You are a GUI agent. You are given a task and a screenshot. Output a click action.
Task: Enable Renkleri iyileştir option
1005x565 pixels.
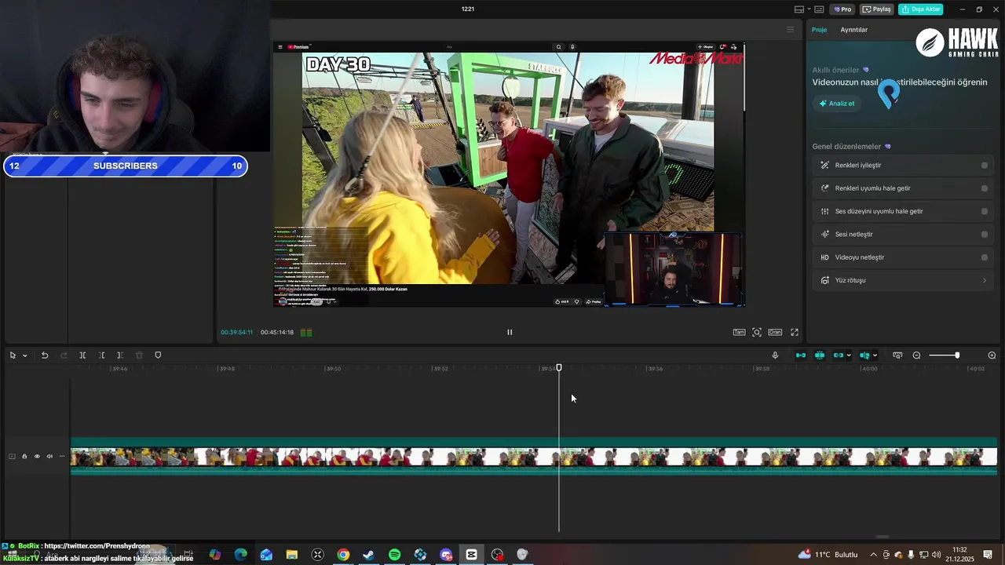click(985, 166)
